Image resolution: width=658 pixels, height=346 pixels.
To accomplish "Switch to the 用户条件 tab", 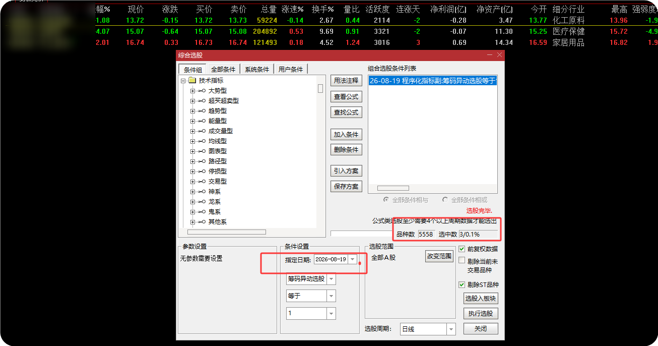I will [291, 70].
